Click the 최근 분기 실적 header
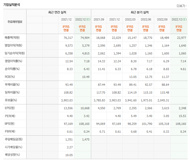 click(140, 12)
